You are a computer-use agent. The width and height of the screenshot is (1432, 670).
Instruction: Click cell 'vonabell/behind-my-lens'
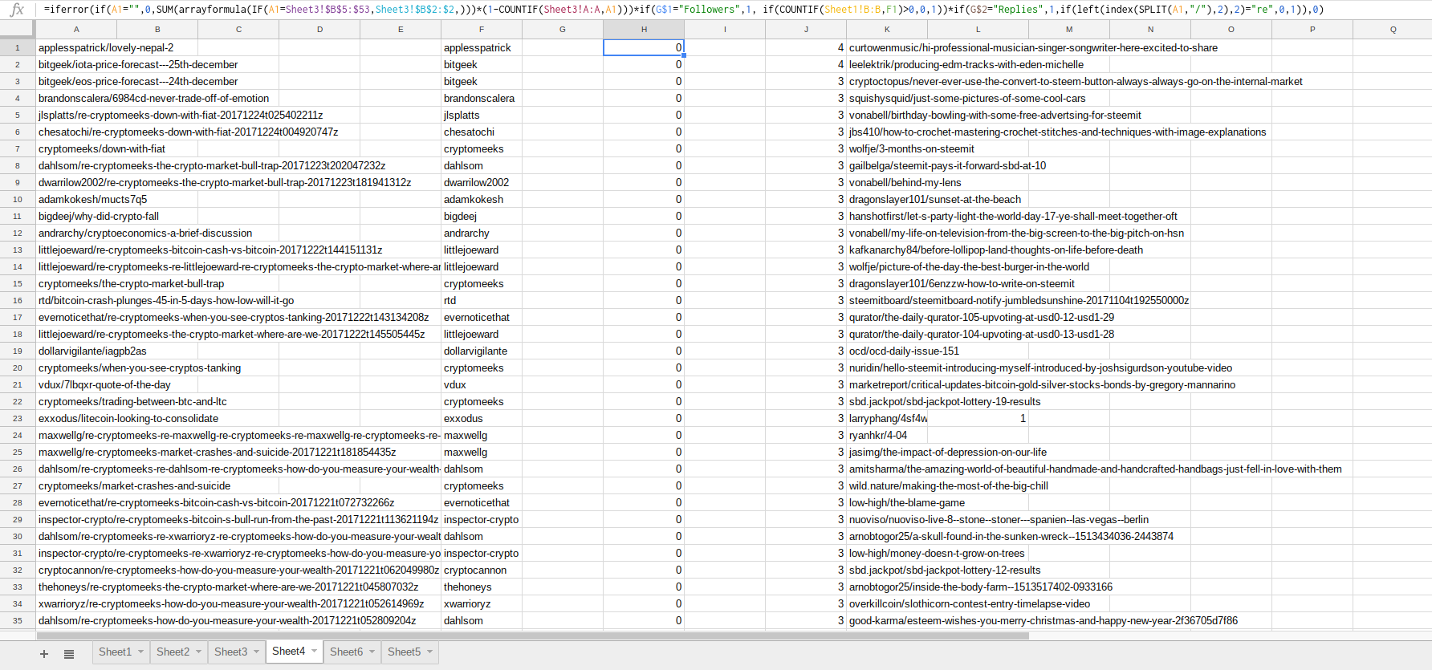pyautogui.click(x=905, y=182)
